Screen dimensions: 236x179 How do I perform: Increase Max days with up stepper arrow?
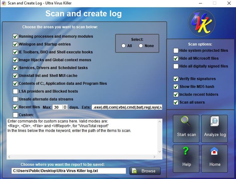(65, 106)
